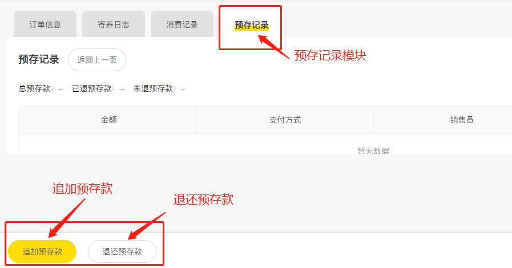This screenshot has width=512, height=268.
Task: Click the red dash after 总预存款
Action: pos(61,89)
